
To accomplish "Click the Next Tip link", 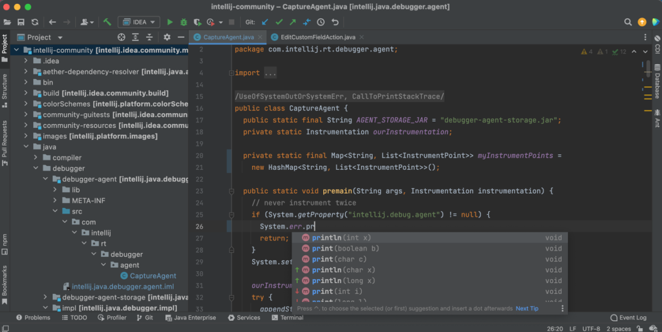I will tap(527, 308).
